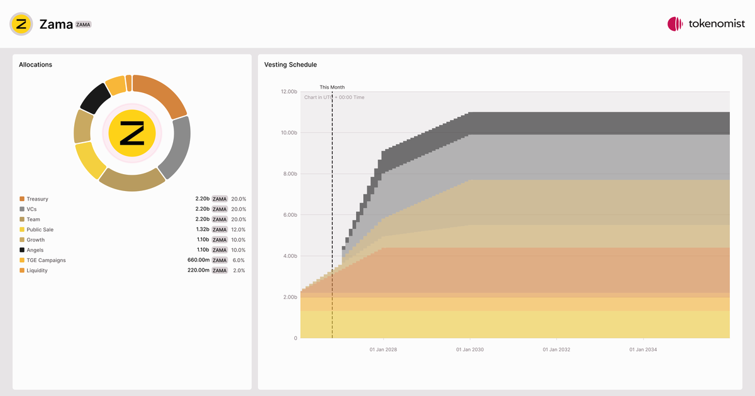Select the ZAMA ticker badge beside the title

84,25
